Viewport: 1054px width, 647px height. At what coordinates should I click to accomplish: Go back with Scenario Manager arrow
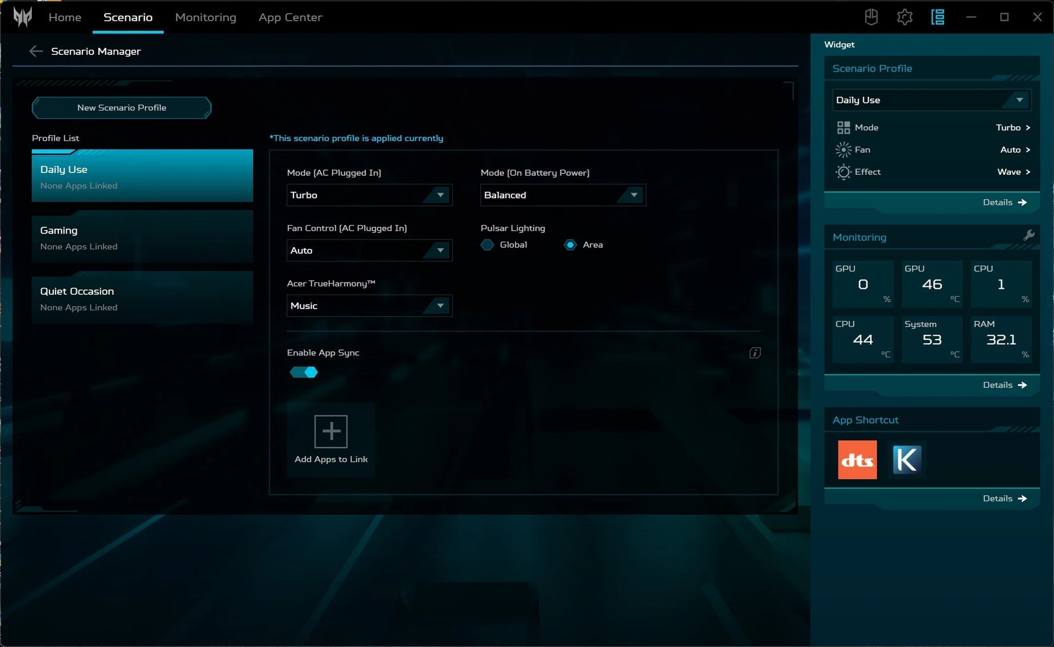36,51
